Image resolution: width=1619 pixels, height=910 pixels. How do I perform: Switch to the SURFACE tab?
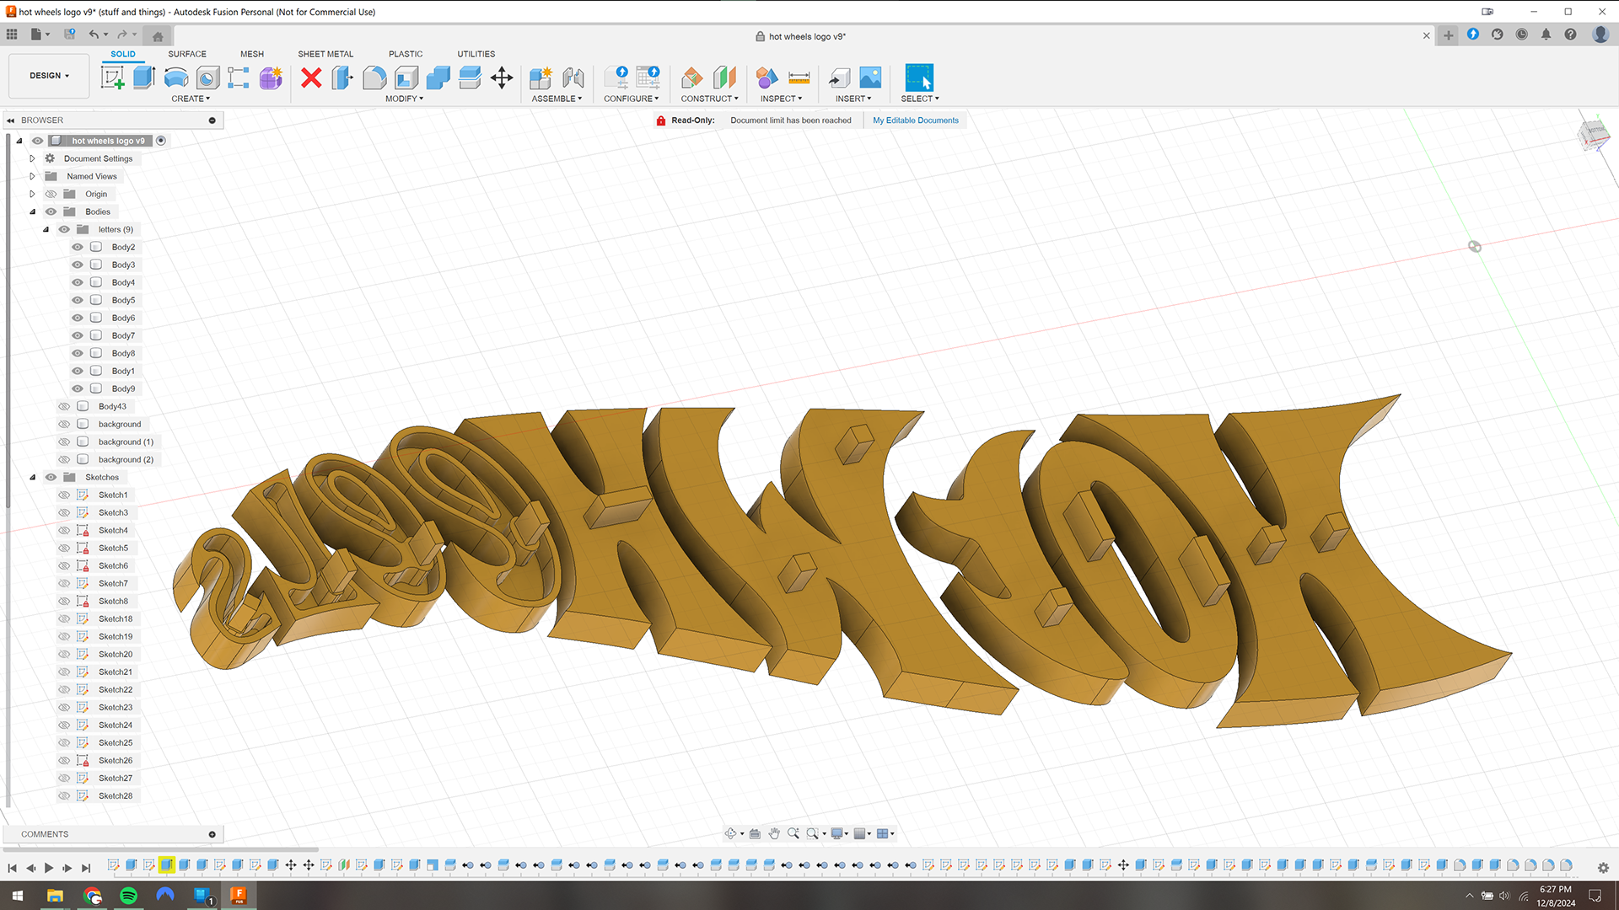[187, 54]
